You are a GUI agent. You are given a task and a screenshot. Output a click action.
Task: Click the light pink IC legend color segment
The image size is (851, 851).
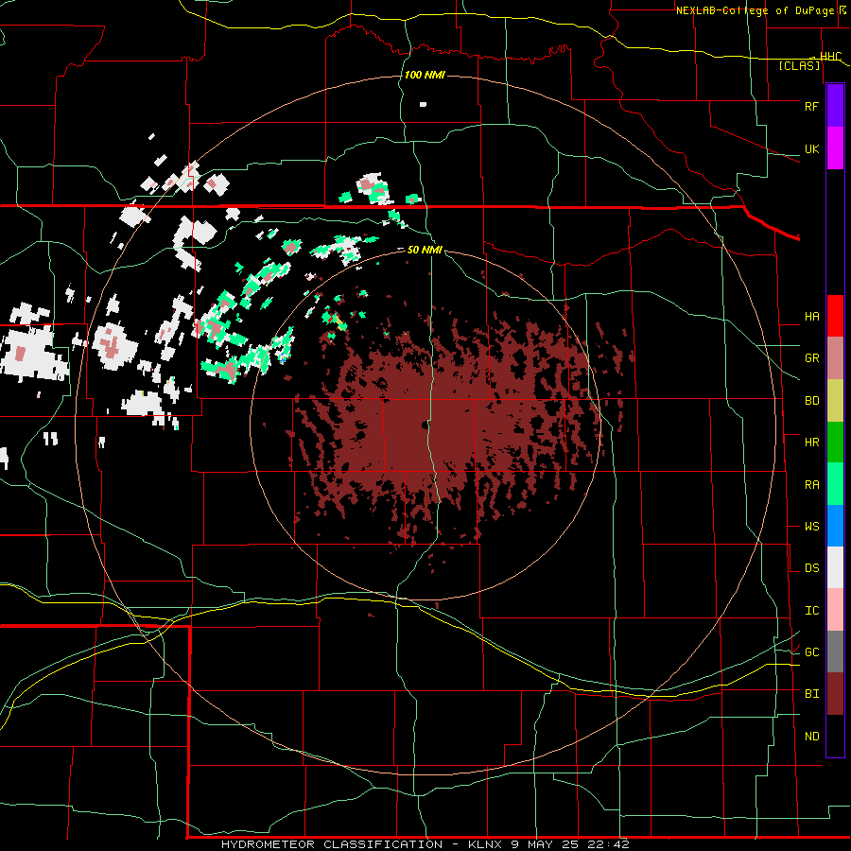(835, 610)
